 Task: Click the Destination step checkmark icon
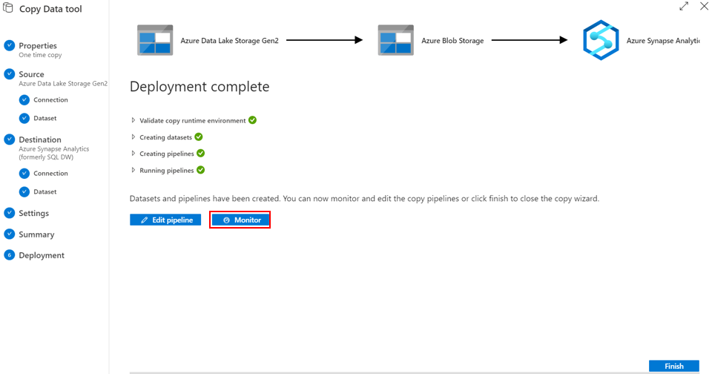coord(9,139)
